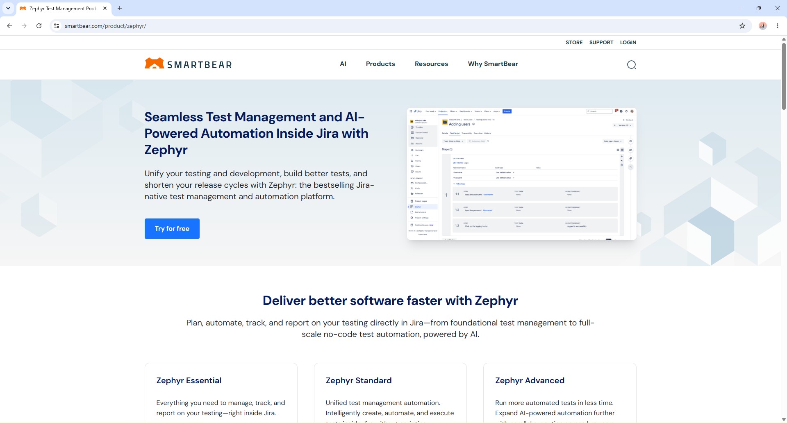Screen dimensions: 787x423
Task: Click the Zephyr Essential card heading
Action: click(x=189, y=380)
